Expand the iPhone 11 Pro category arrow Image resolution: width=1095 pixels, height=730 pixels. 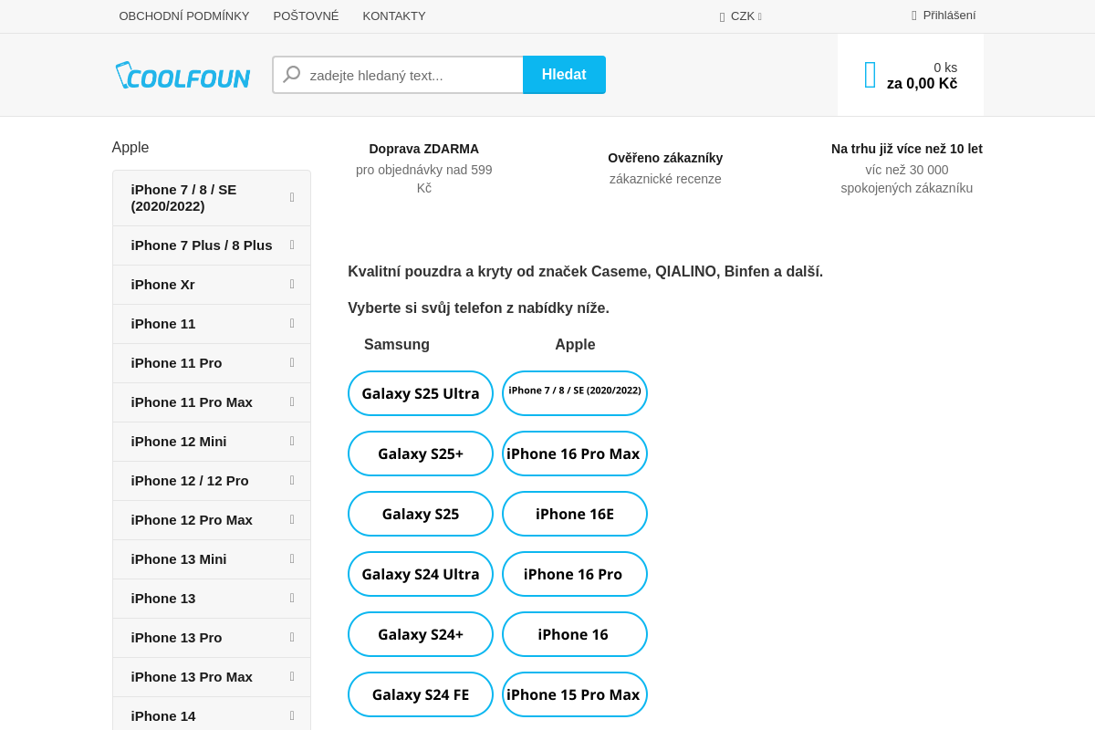click(292, 363)
